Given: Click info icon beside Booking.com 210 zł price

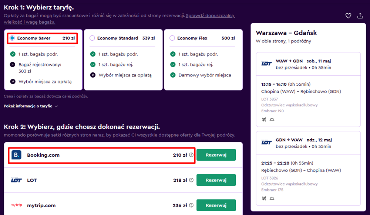Looking at the screenshot, I should pos(191,155).
